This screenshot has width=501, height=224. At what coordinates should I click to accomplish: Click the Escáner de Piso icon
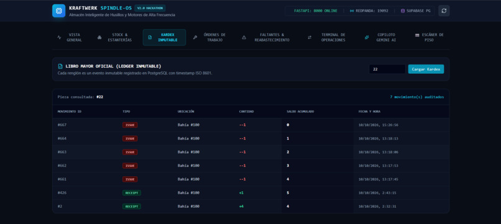[417, 35]
